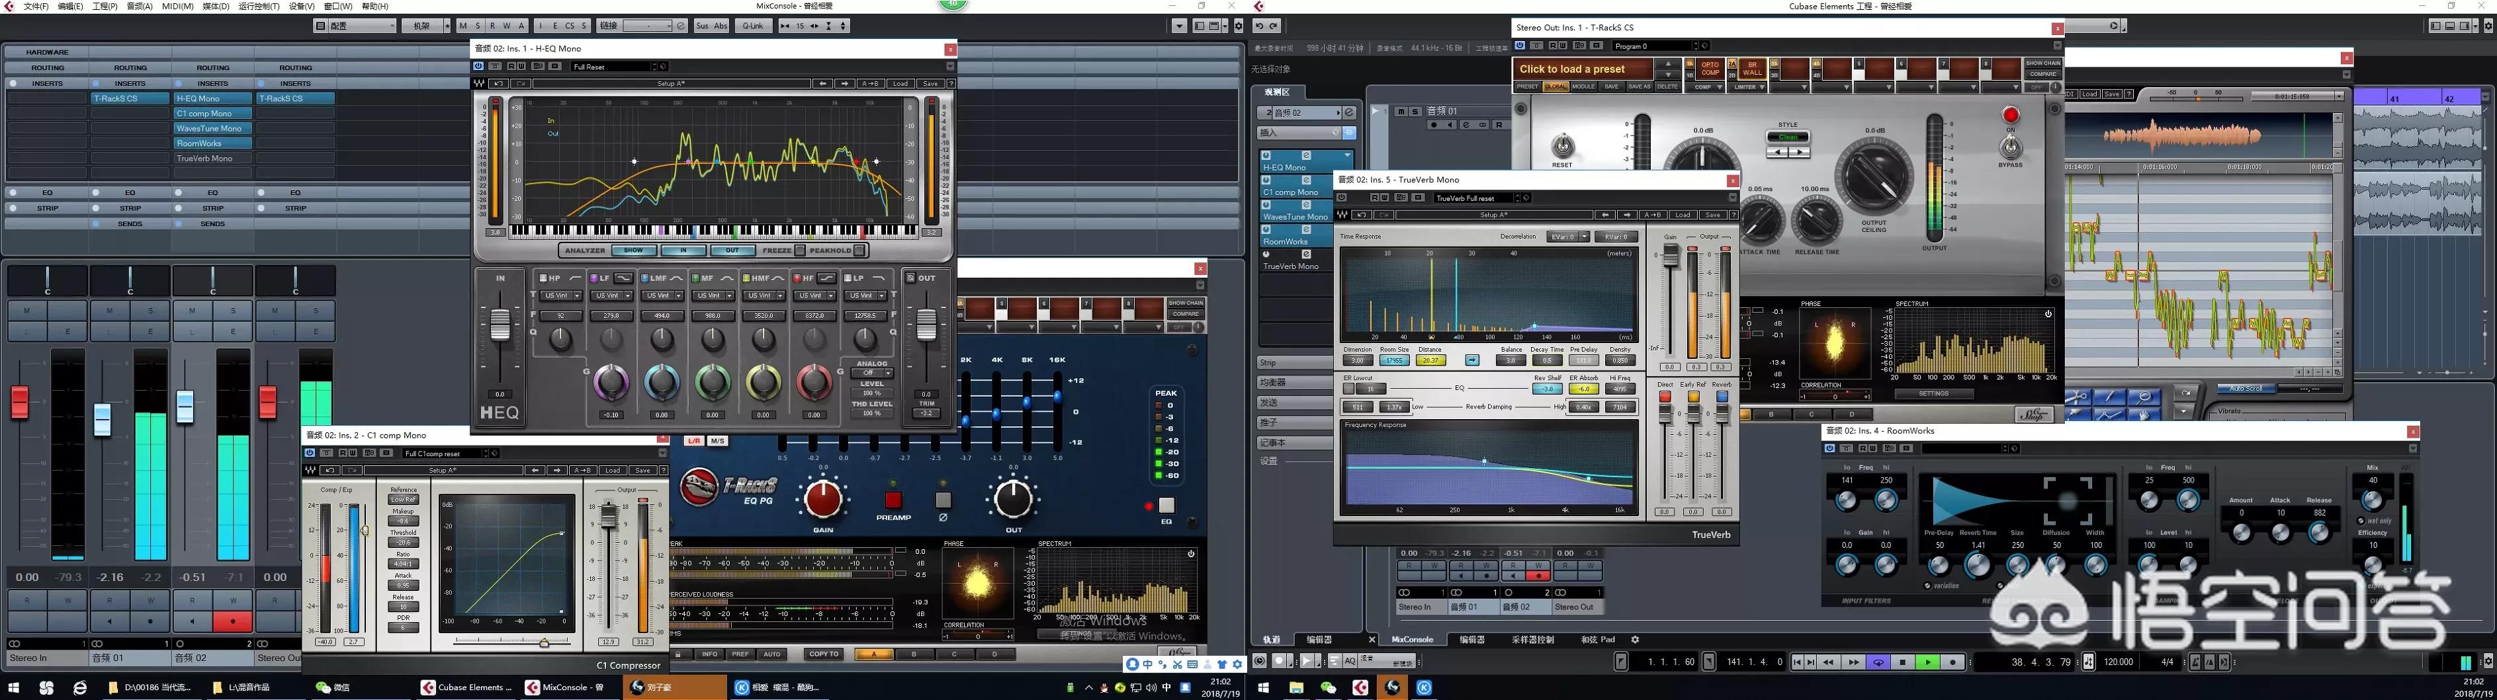Open H-EQ help question mark

click(951, 84)
